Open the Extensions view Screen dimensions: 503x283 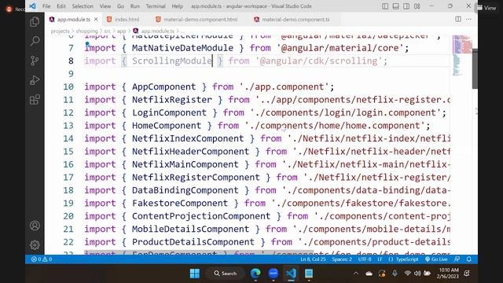[35, 100]
